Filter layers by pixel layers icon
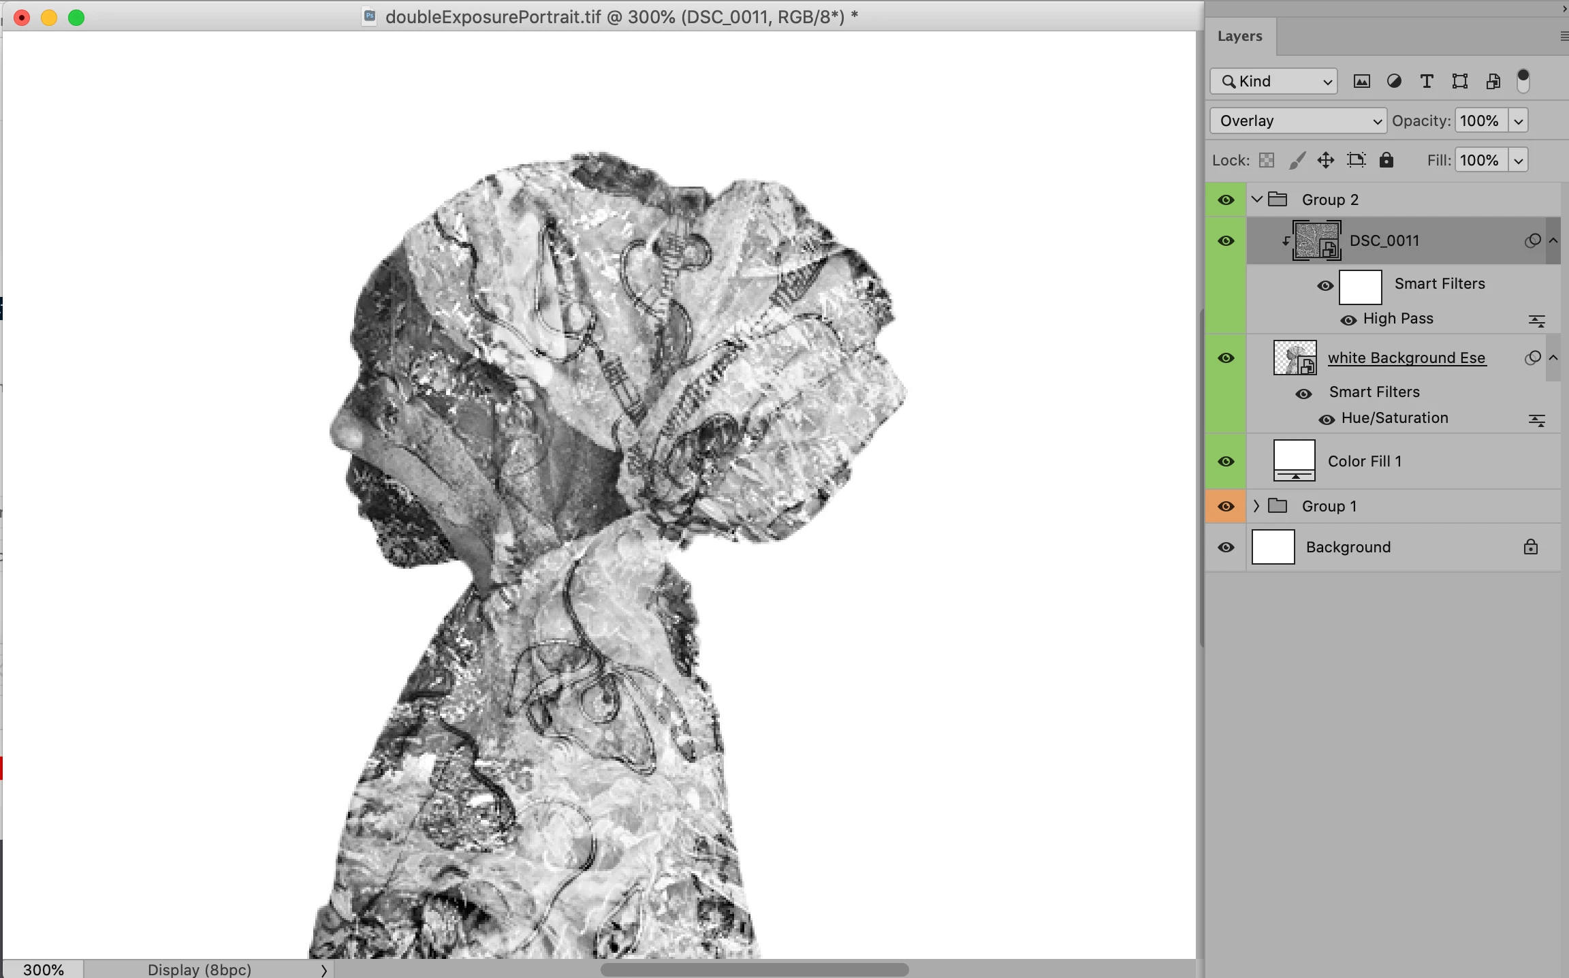 click(1361, 82)
